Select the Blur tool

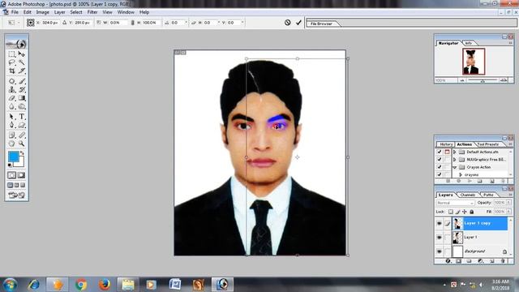click(12, 106)
